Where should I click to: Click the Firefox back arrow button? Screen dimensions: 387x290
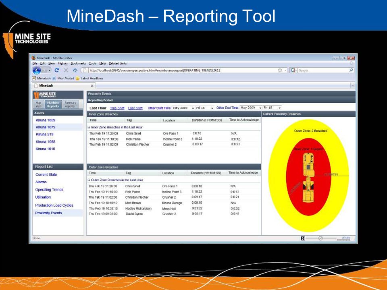(37, 70)
